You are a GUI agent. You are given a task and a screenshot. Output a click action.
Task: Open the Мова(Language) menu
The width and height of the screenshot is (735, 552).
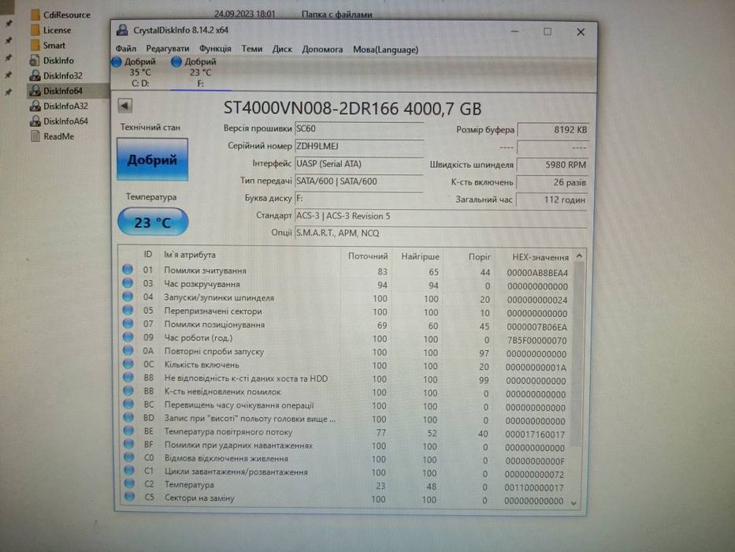[385, 50]
